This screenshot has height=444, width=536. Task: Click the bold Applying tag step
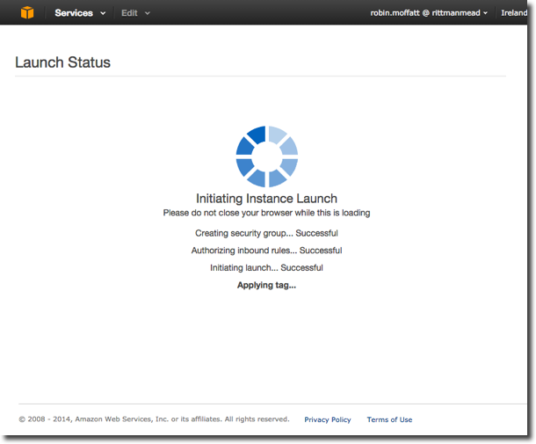click(x=266, y=285)
